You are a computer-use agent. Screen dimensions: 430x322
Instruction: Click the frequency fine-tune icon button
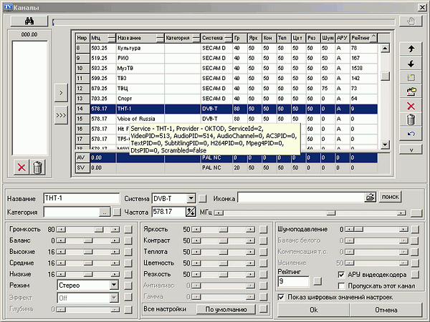(191, 211)
